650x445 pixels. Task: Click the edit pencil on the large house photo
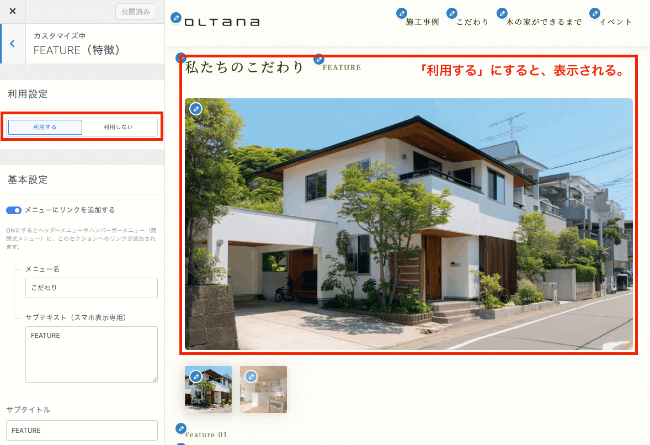[196, 109]
